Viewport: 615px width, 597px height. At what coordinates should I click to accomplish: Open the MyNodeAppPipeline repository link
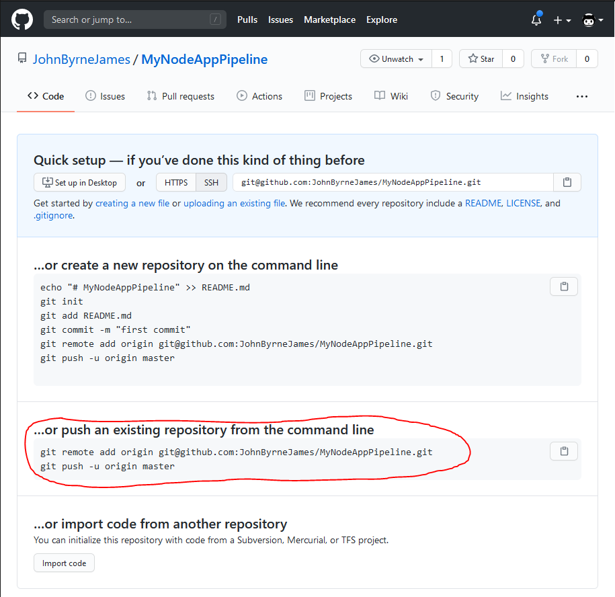[204, 59]
